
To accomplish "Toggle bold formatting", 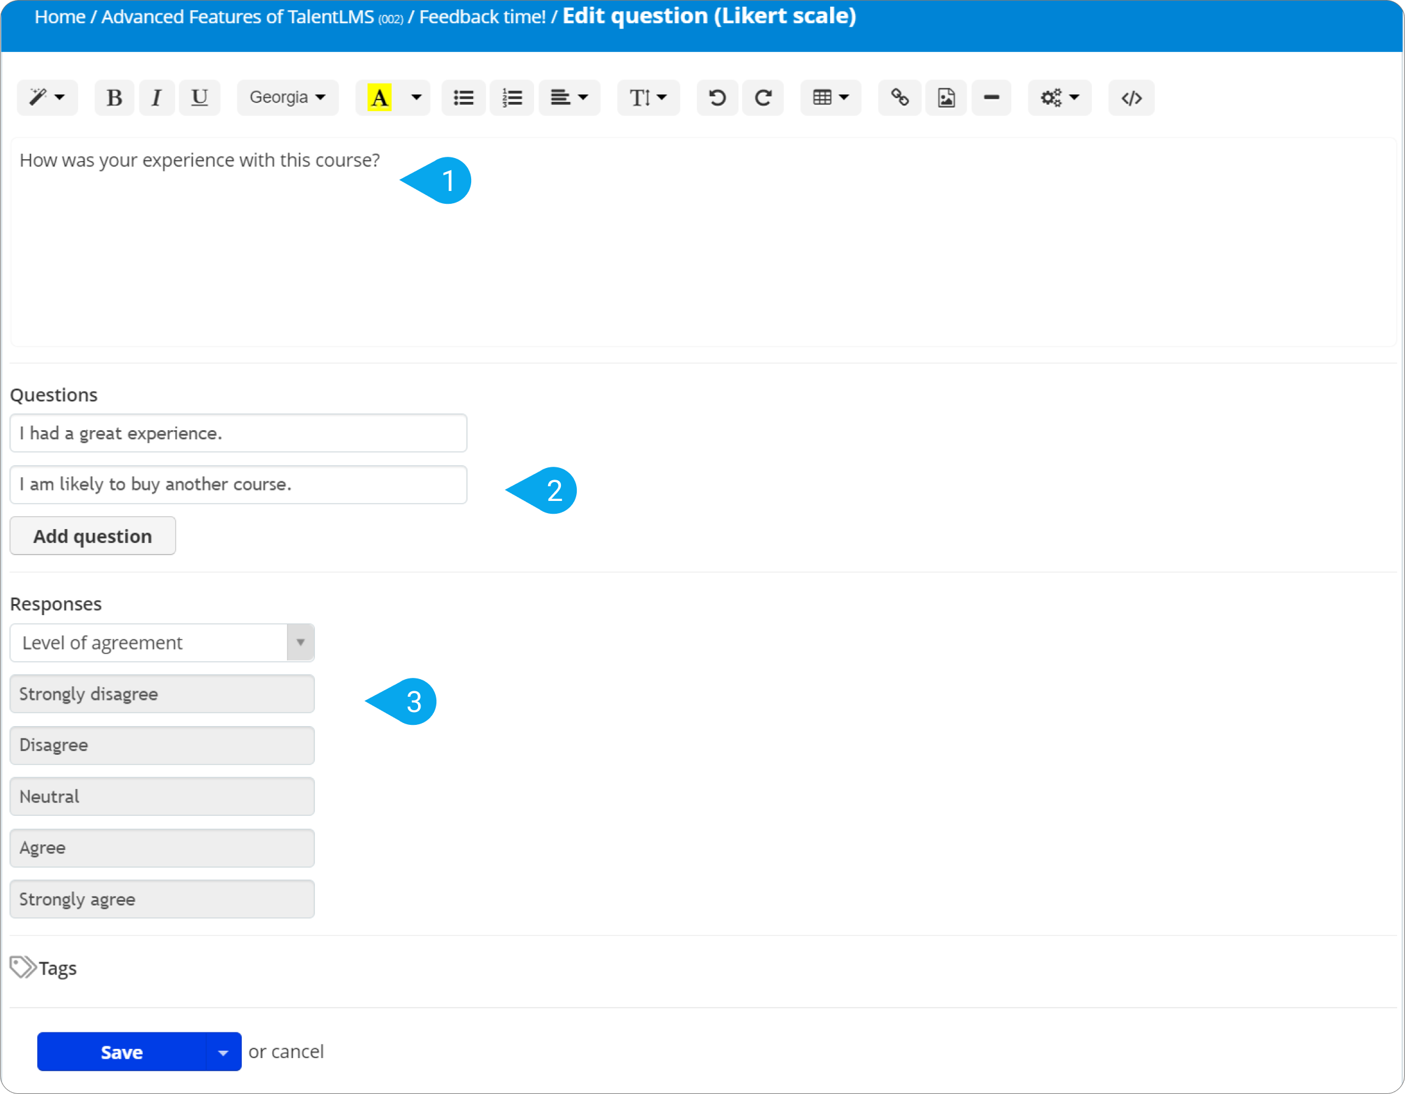I will [x=115, y=98].
